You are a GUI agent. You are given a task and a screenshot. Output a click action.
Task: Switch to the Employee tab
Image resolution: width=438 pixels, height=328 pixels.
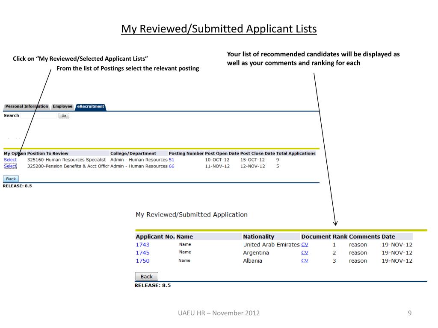point(62,106)
